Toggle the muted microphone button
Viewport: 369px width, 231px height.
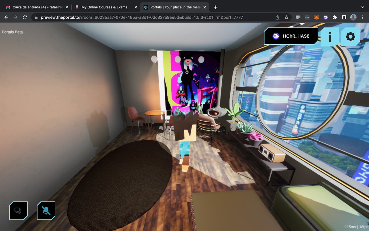[46, 211]
